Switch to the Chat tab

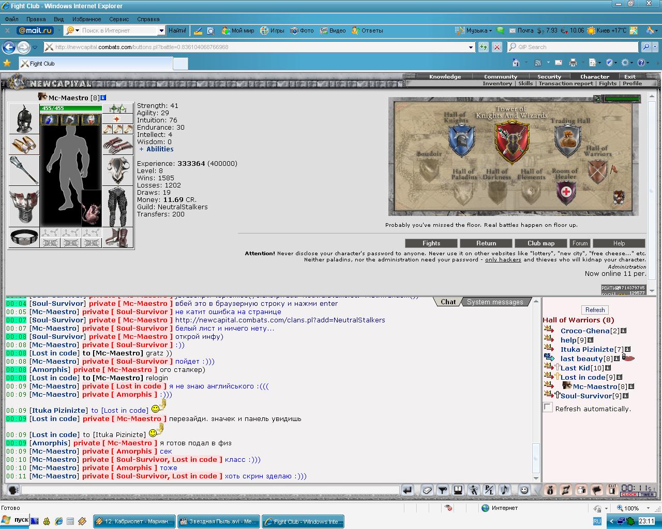pos(448,302)
